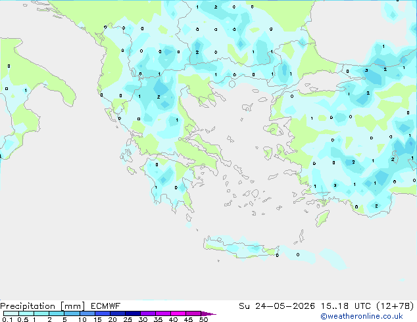Click the 0.1–0.5 mm legend color swatch
Image resolution: width=417 pixels, height=322 pixels.
pos(11,313)
